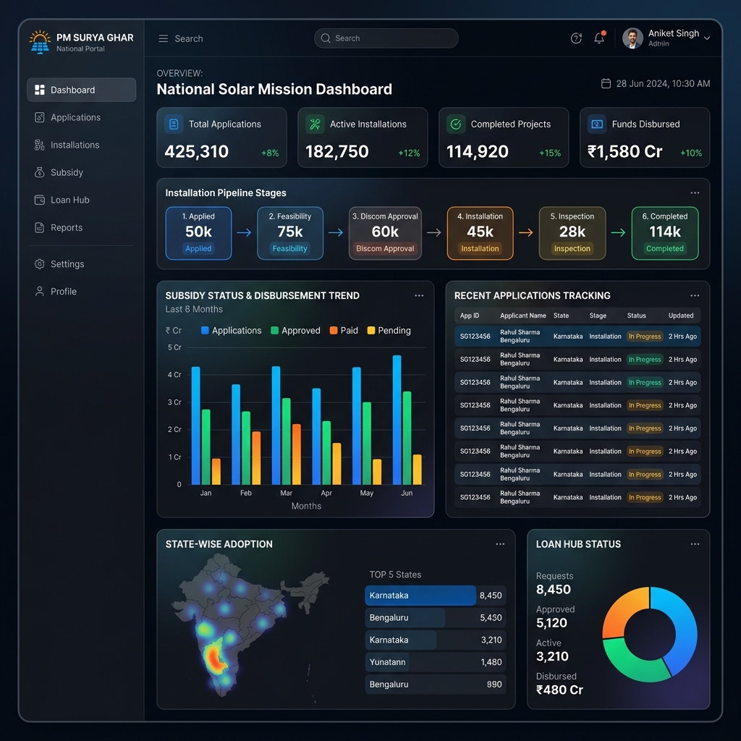Open the help question-mark icon
741x741 pixels.
click(x=576, y=38)
